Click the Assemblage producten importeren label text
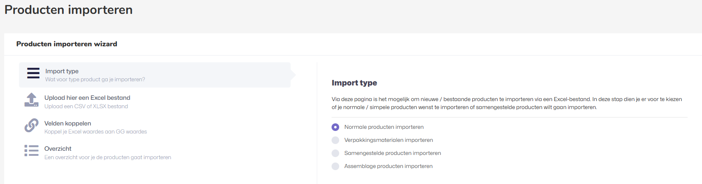The width and height of the screenshot is (702, 184). pos(388,166)
